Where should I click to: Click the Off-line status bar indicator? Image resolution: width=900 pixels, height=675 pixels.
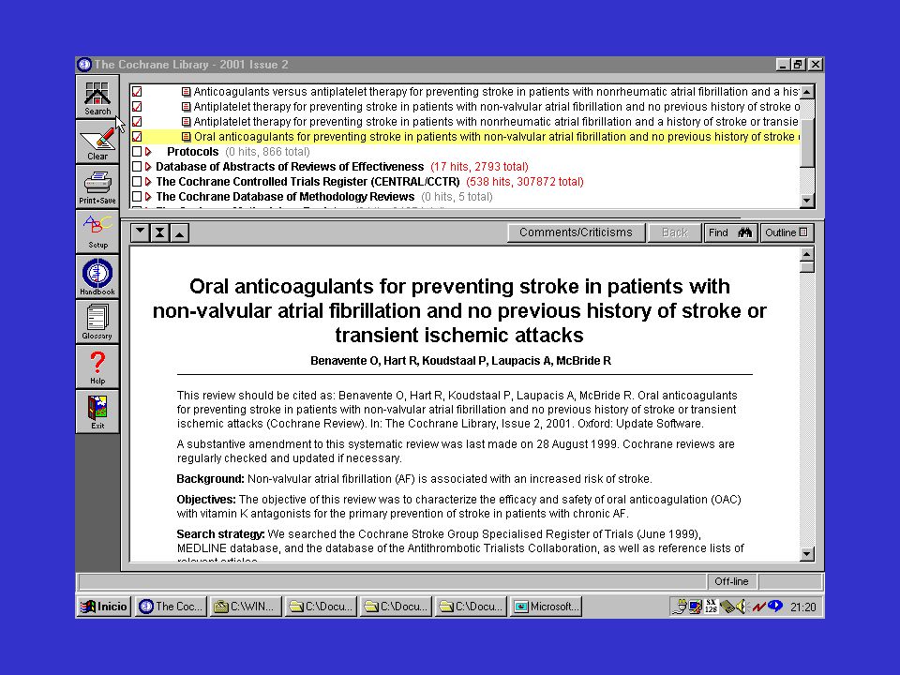point(731,581)
